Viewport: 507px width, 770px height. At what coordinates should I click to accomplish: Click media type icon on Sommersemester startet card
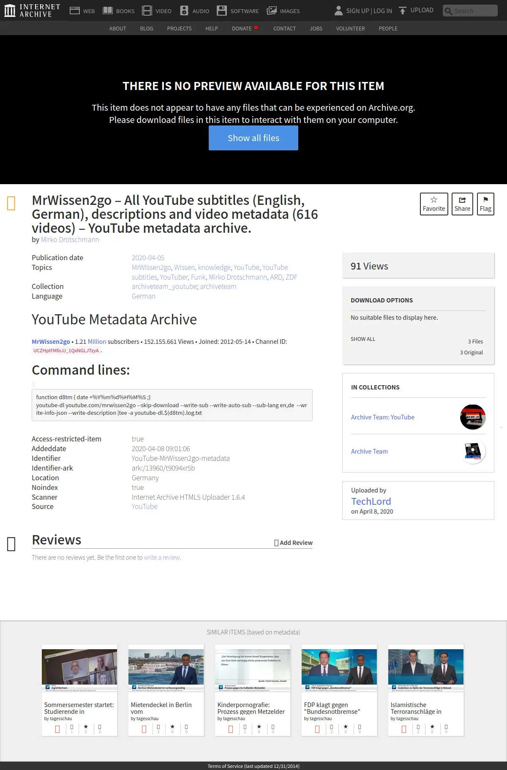coord(57,729)
